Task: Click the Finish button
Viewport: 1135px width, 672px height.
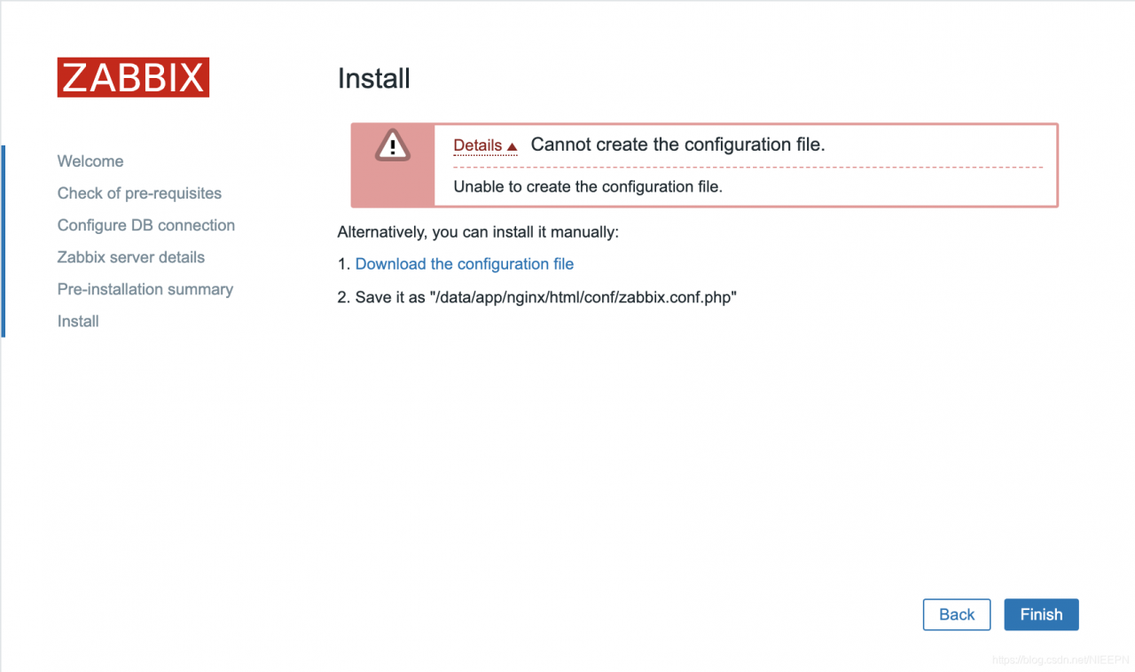Action: tap(1041, 614)
